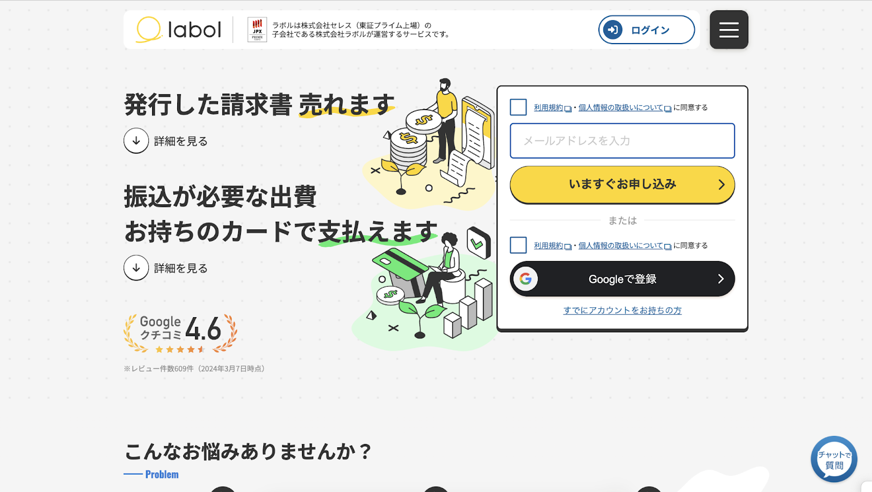Check the agreement box above Googleで登録

pyautogui.click(x=518, y=245)
